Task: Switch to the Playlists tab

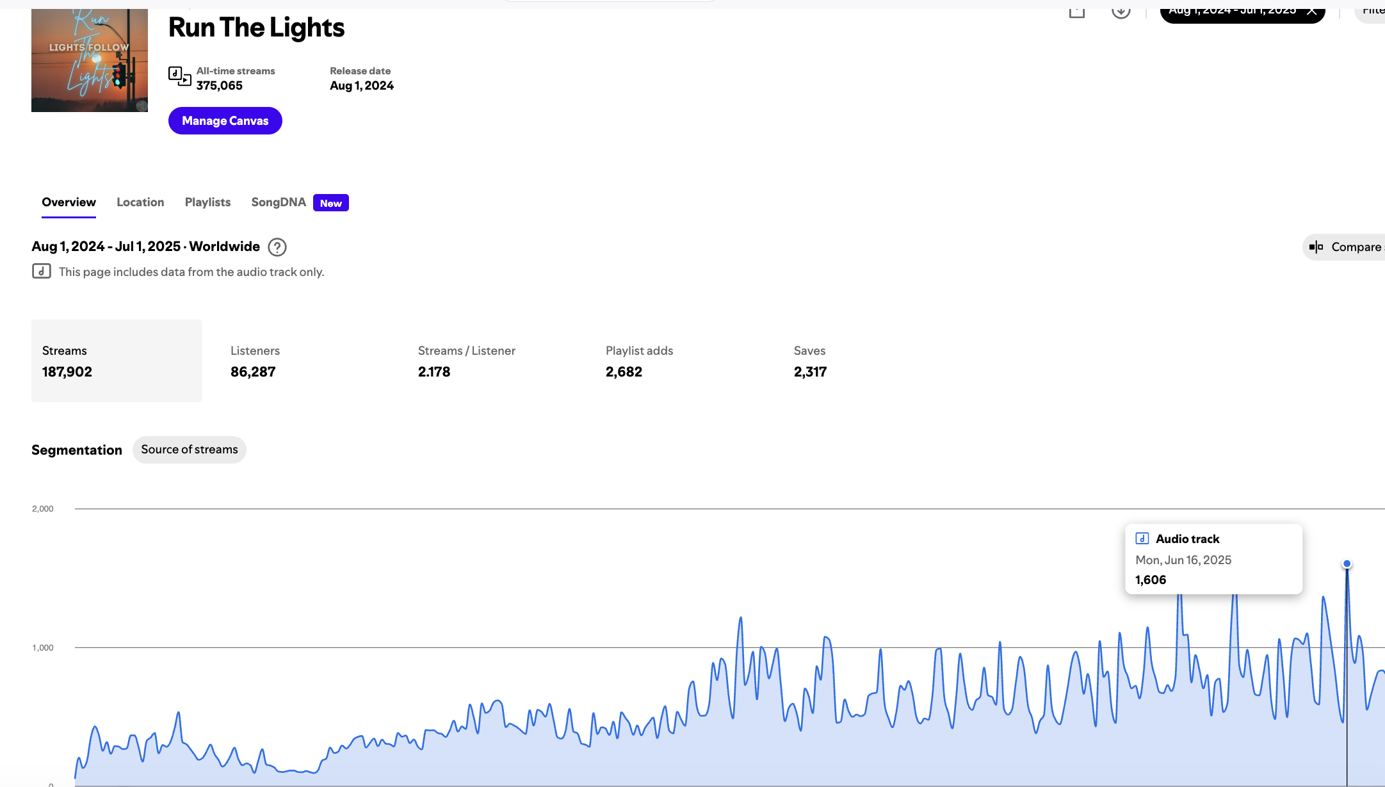Action: (207, 202)
